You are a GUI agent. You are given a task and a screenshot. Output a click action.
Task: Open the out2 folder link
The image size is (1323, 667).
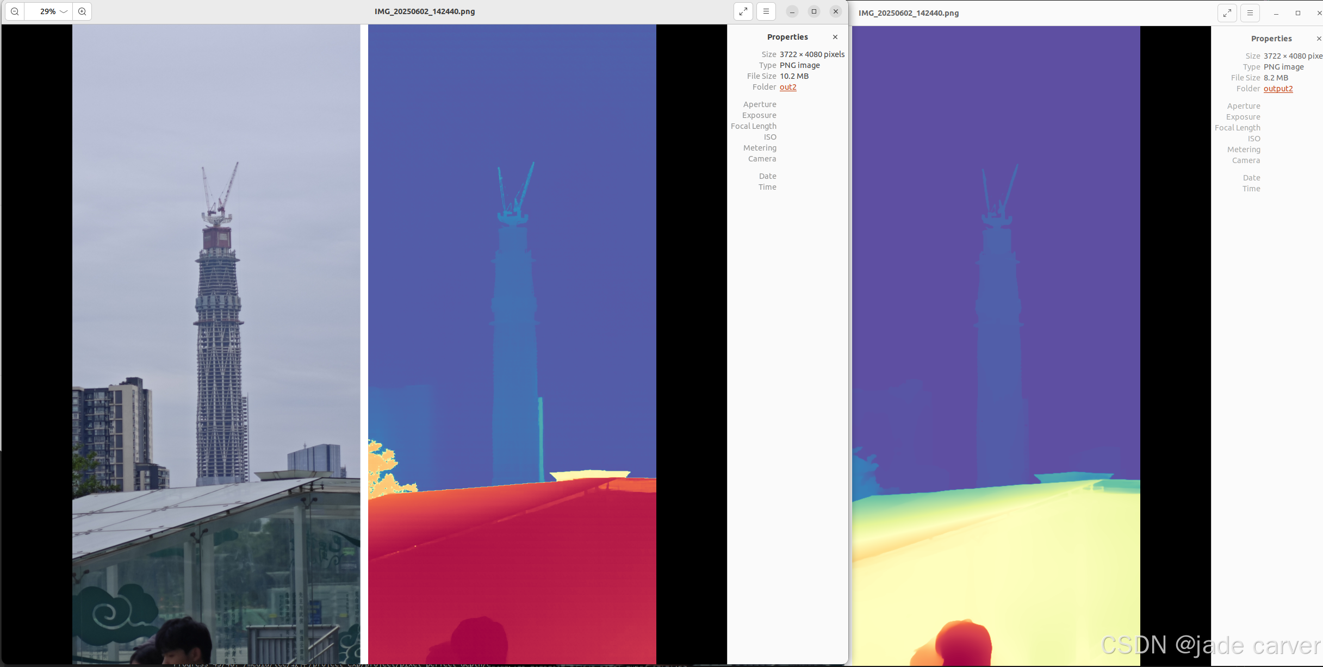[x=788, y=87]
